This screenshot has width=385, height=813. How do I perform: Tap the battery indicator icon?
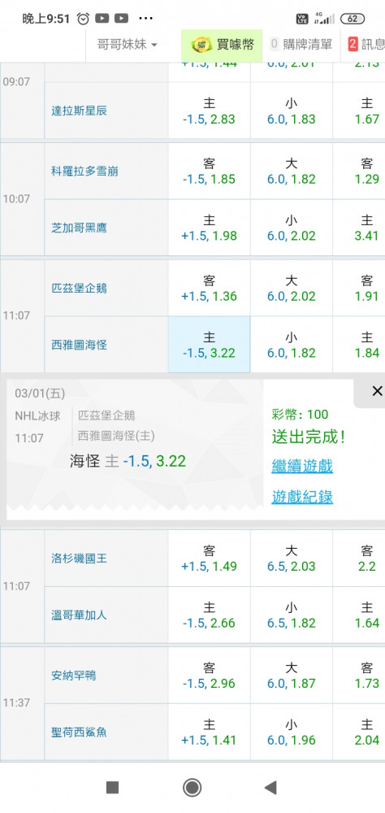point(353,19)
